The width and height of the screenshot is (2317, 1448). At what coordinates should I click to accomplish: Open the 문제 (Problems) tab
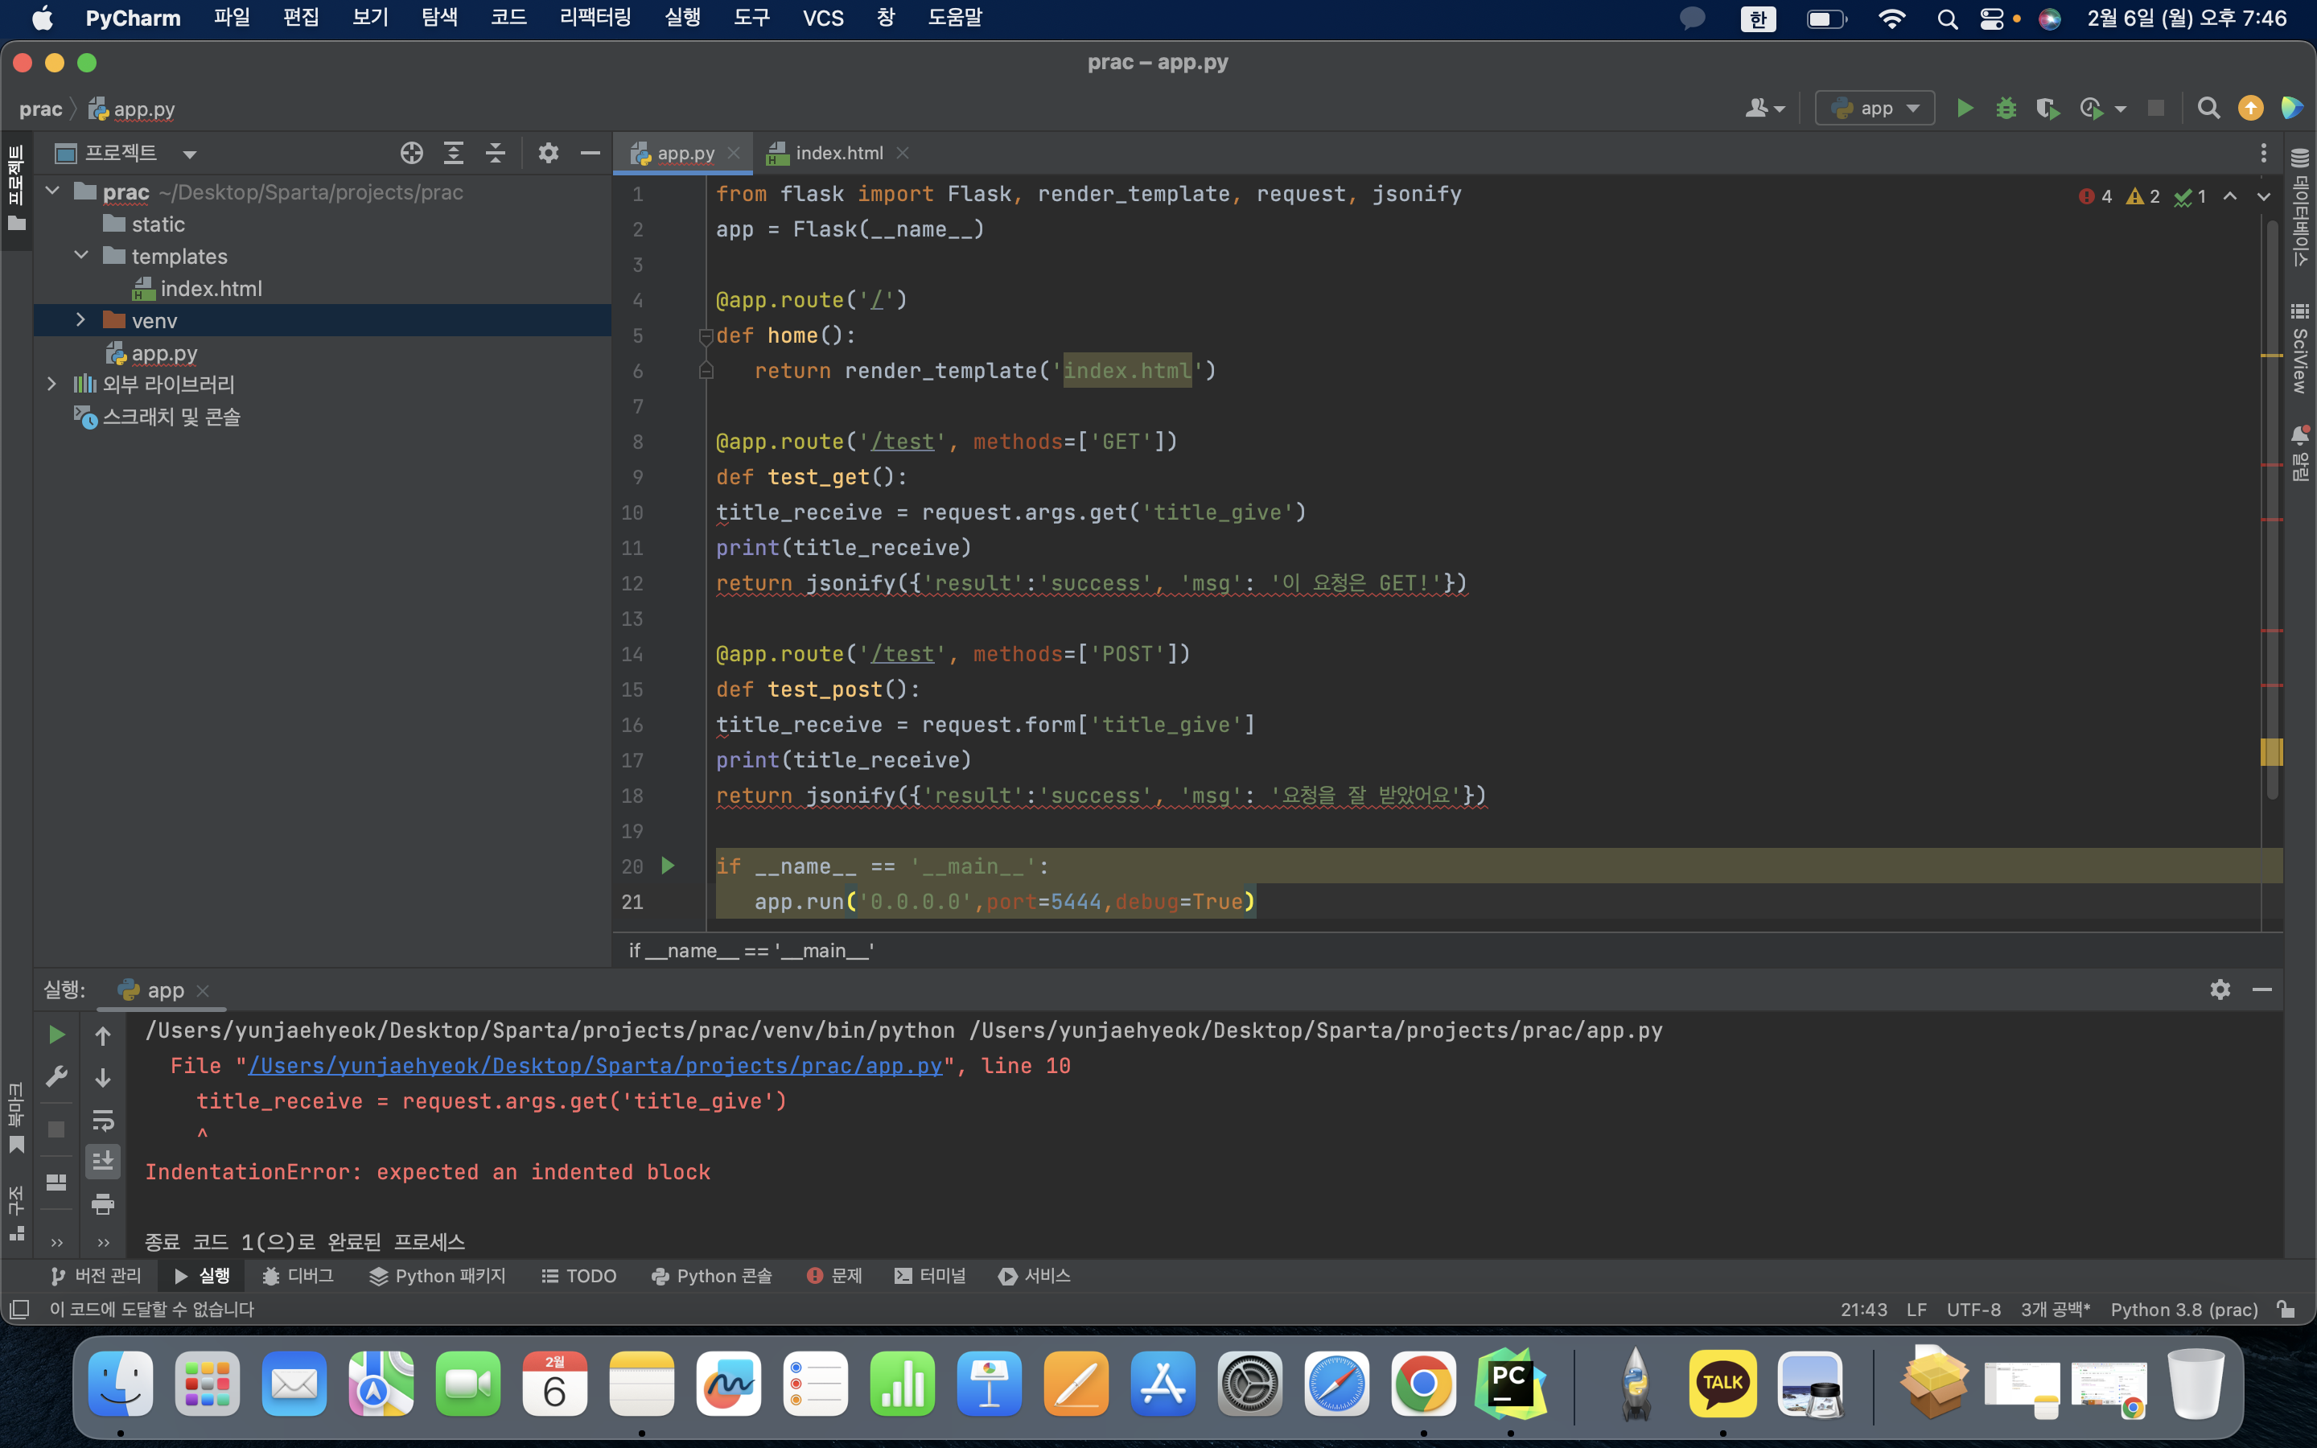[x=835, y=1276]
